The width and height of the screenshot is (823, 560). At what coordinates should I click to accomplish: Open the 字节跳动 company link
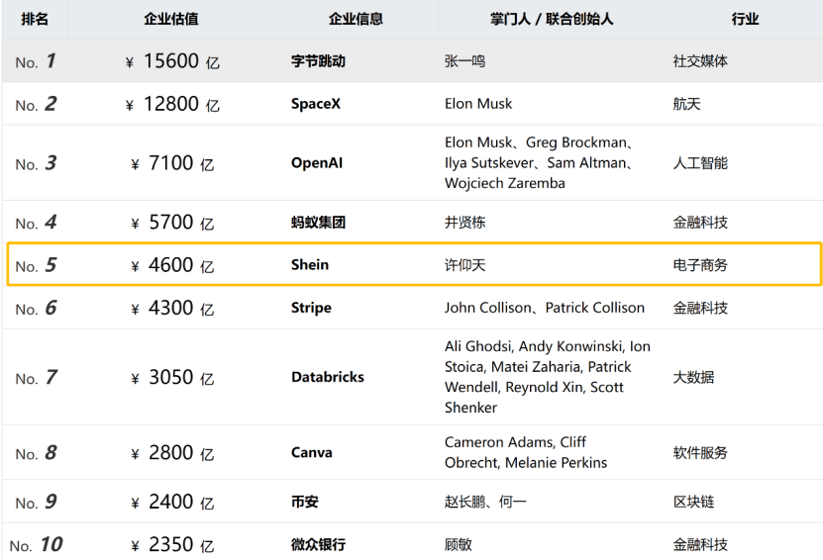coord(318,61)
